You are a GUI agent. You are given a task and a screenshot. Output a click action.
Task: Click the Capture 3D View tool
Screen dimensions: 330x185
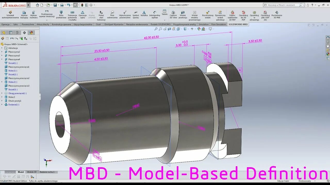click(x=173, y=15)
